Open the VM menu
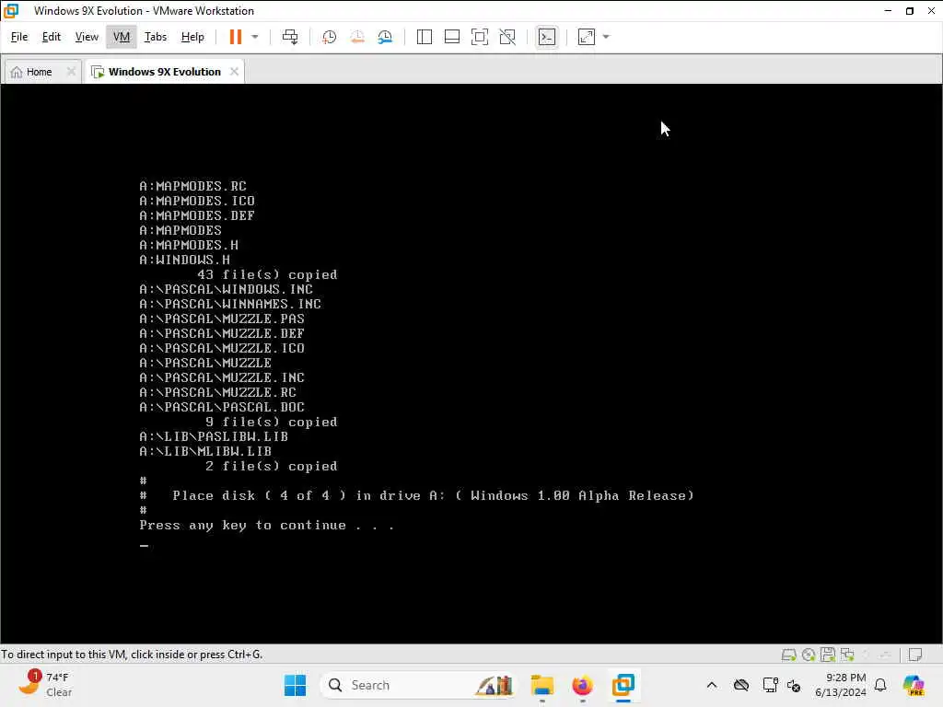Screen dimensions: 943x707 click(122, 37)
